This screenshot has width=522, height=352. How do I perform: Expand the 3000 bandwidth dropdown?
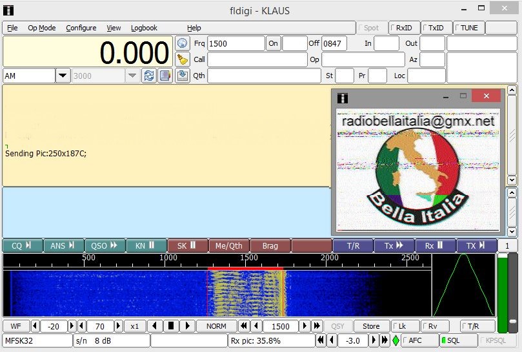tap(132, 76)
